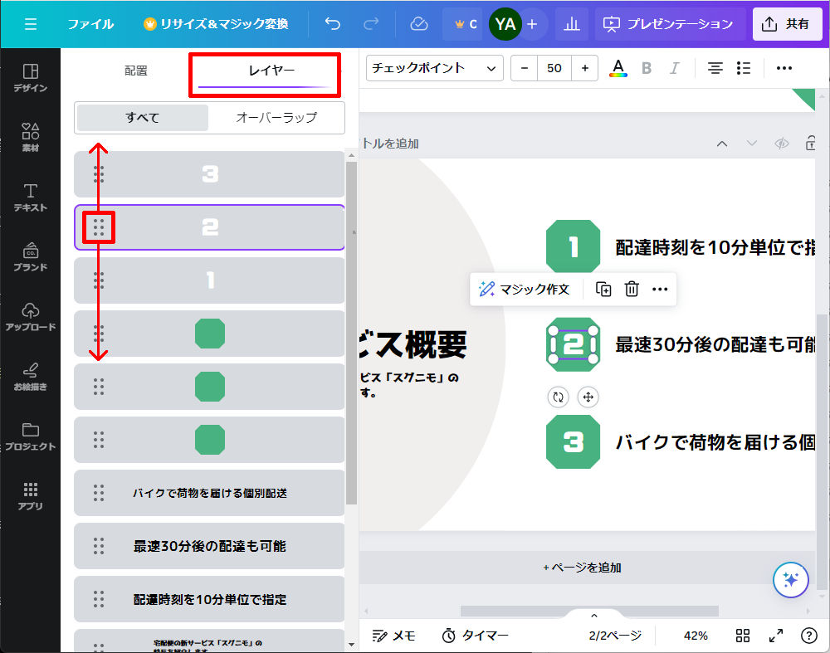Open more options in floating toolbar
This screenshot has height=653, width=830.
click(x=660, y=289)
